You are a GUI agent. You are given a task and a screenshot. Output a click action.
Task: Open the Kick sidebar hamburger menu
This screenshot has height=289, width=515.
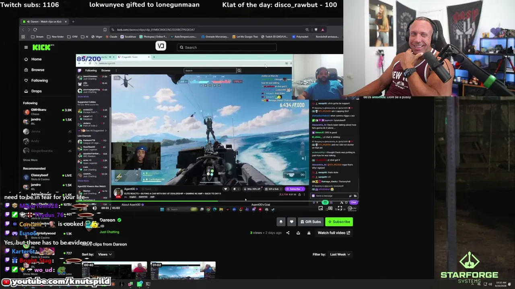pyautogui.click(x=26, y=47)
